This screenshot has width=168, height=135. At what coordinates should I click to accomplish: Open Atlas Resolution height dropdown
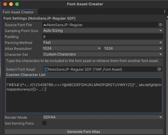coord(133,48)
